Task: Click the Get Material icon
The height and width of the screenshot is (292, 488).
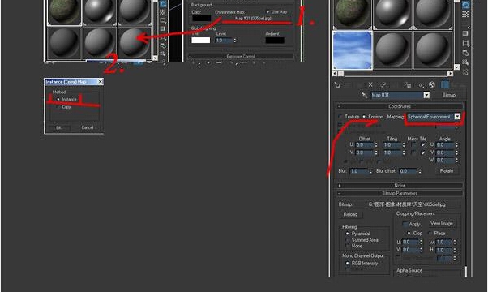Action: click(x=338, y=84)
